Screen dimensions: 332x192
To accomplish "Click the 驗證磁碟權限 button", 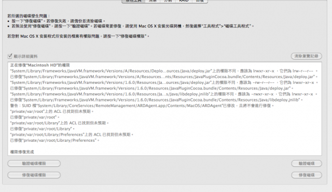I will [x=34, y=164].
